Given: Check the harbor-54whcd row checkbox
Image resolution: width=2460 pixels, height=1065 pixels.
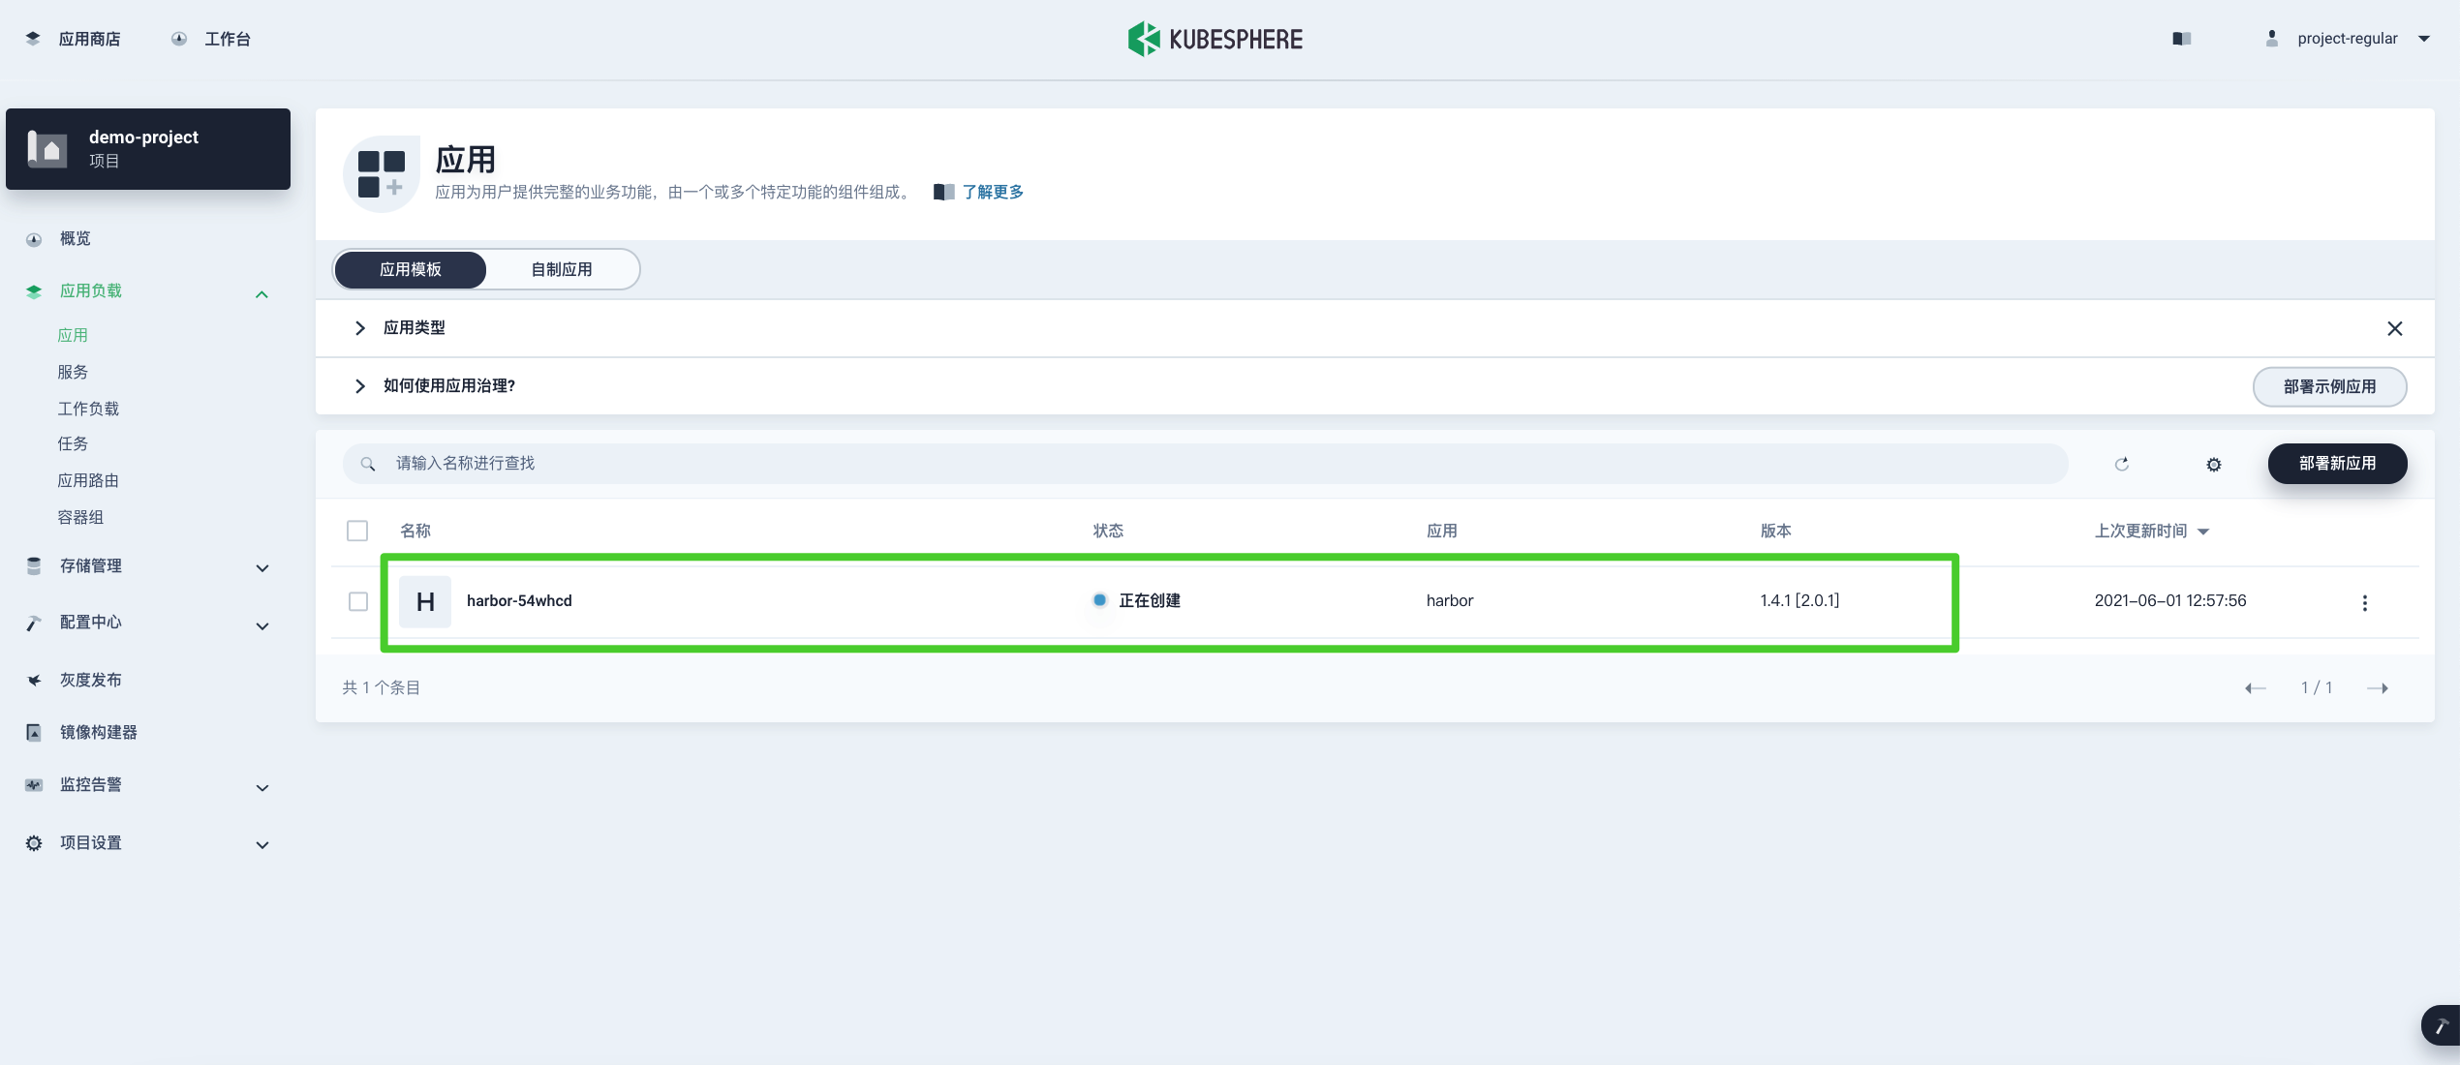Looking at the screenshot, I should pyautogui.click(x=357, y=601).
